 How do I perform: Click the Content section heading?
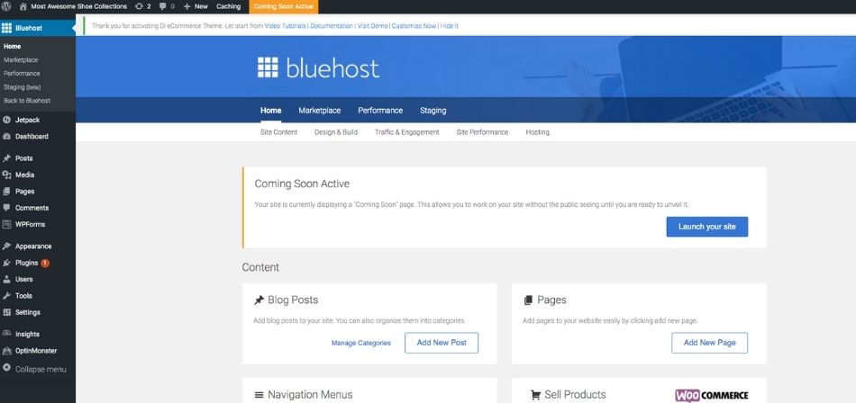(260, 267)
